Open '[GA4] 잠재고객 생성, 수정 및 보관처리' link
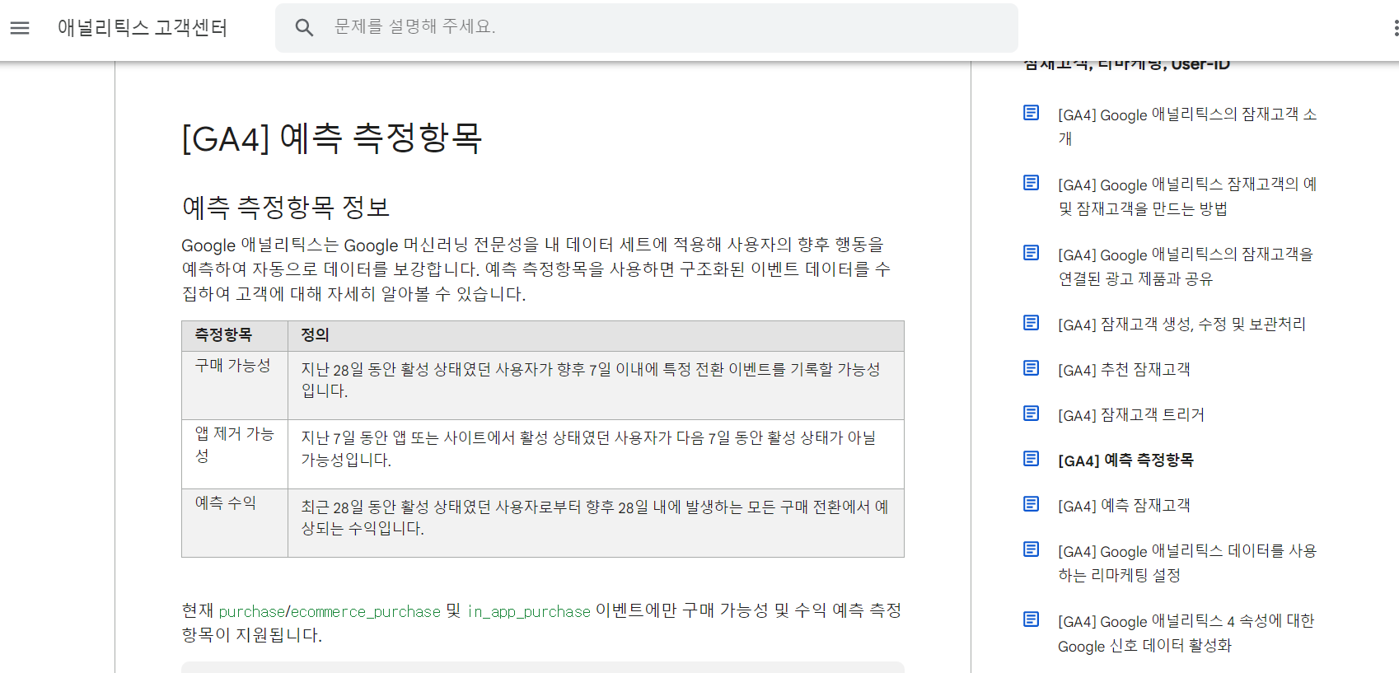Viewport: 1399px width, 673px height. (x=1181, y=325)
